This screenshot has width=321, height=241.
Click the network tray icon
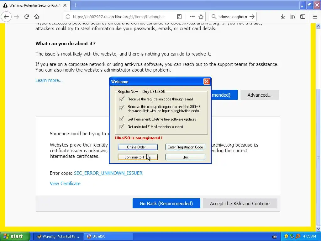click(292, 236)
